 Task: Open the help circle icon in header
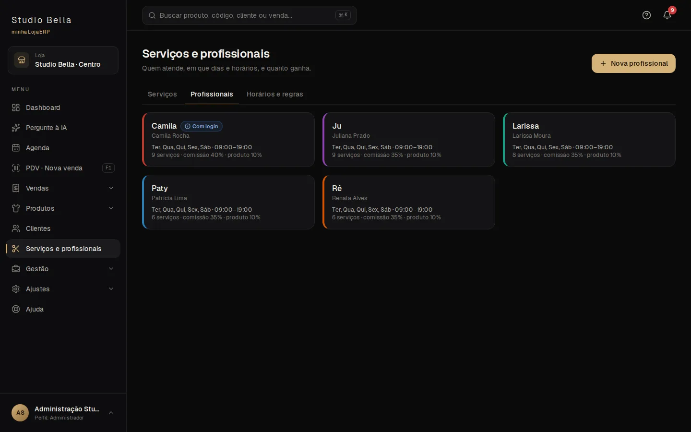tap(646, 15)
